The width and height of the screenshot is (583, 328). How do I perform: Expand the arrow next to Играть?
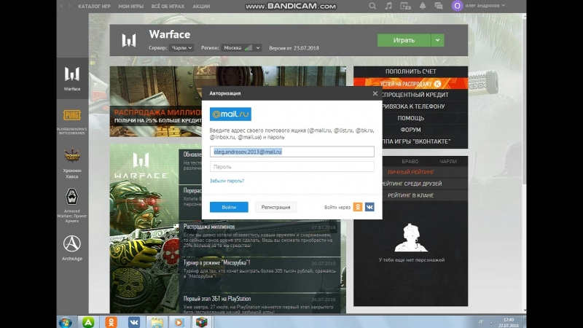click(438, 40)
